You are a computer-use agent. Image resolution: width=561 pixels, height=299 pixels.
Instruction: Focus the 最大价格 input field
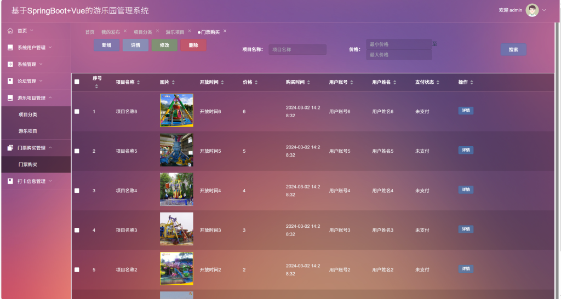399,55
